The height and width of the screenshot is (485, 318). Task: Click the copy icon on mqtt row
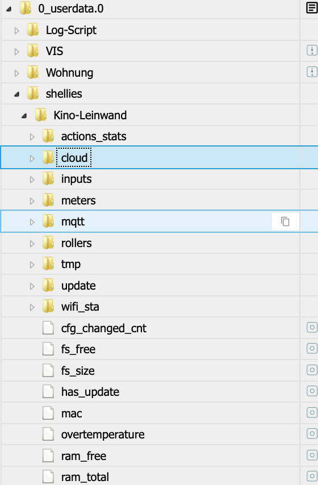coord(285,221)
